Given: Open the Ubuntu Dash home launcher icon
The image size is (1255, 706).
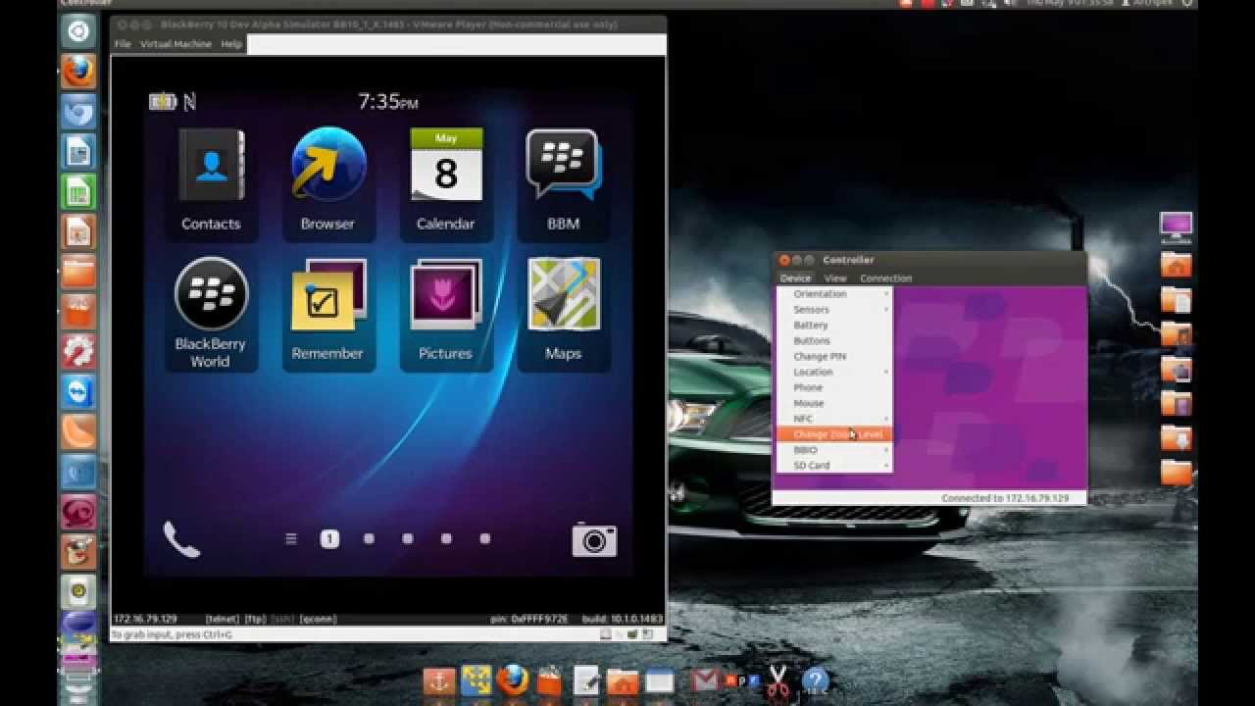Looking at the screenshot, I should pyautogui.click(x=78, y=31).
